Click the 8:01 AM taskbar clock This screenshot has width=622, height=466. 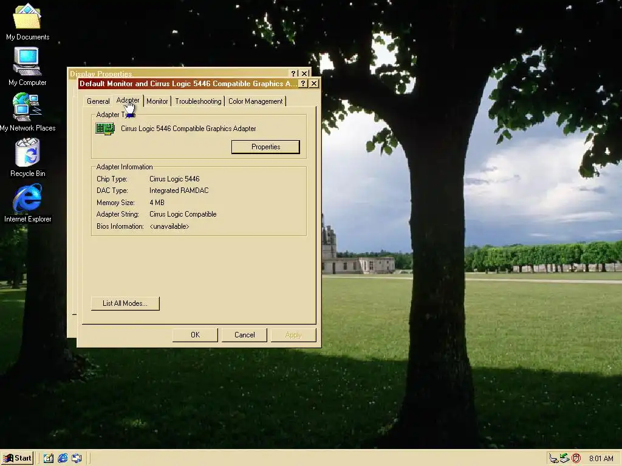pos(601,459)
